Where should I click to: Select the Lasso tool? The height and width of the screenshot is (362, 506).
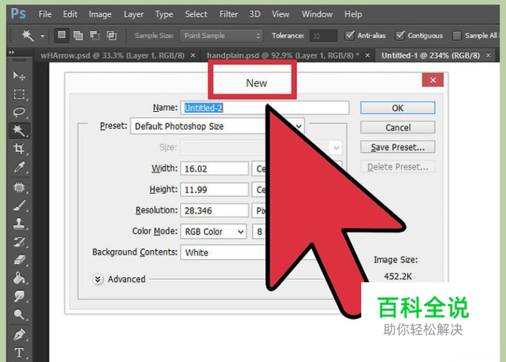click(x=19, y=113)
